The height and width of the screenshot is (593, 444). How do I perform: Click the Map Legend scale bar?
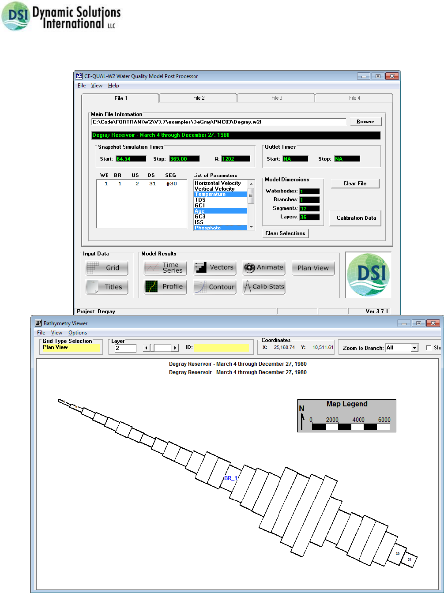coord(351,427)
